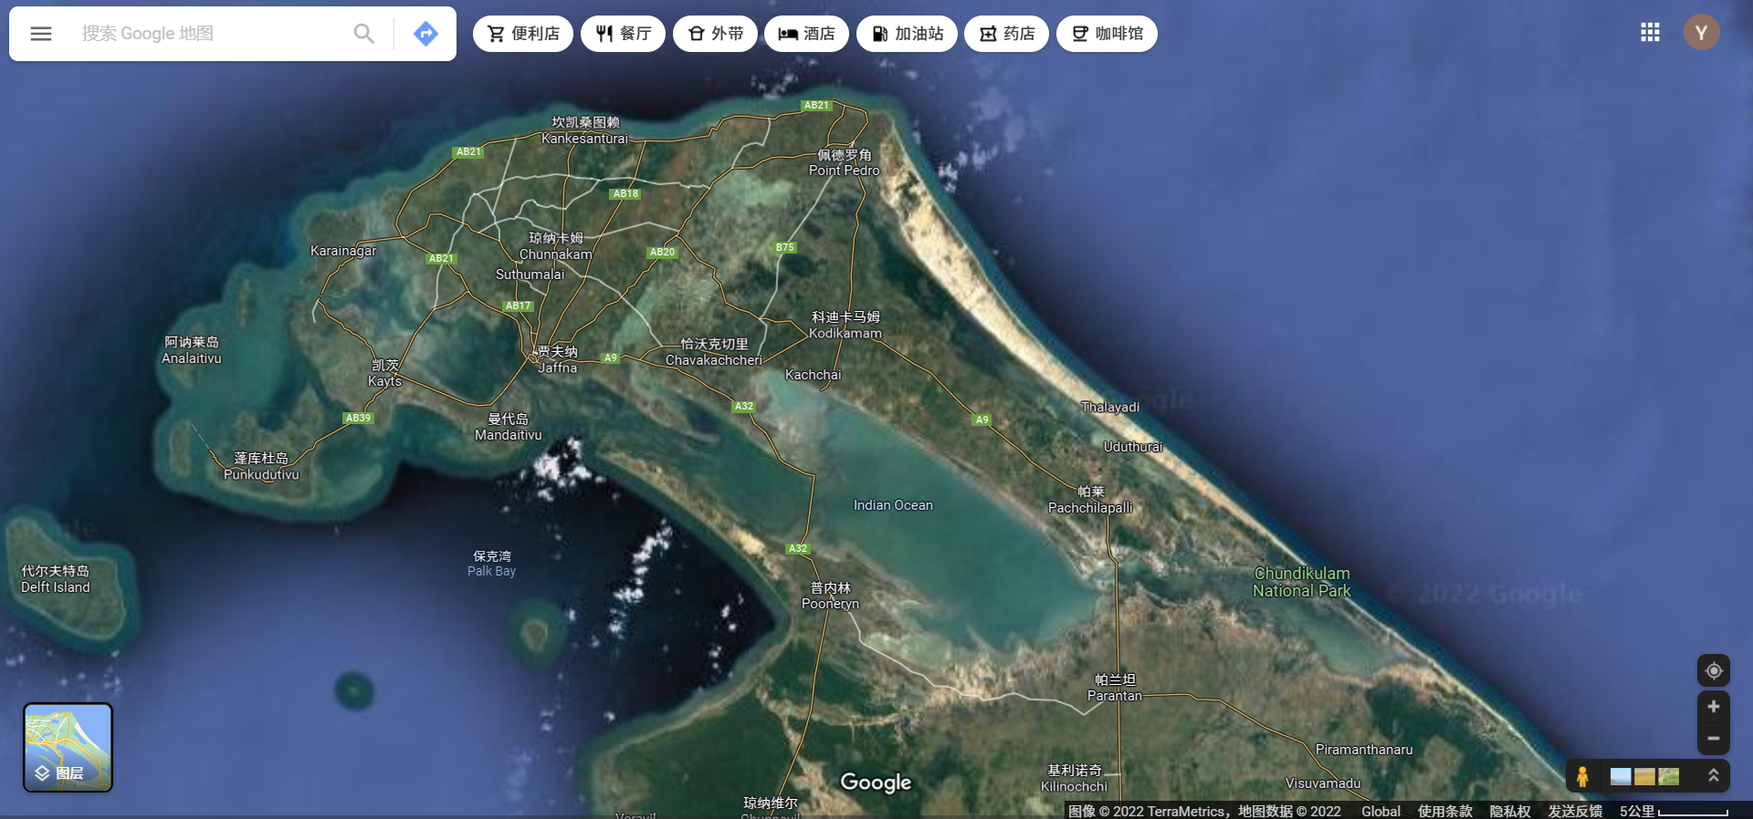
Task: Toggle the 5公里 scale bar units
Action: (x=1674, y=811)
